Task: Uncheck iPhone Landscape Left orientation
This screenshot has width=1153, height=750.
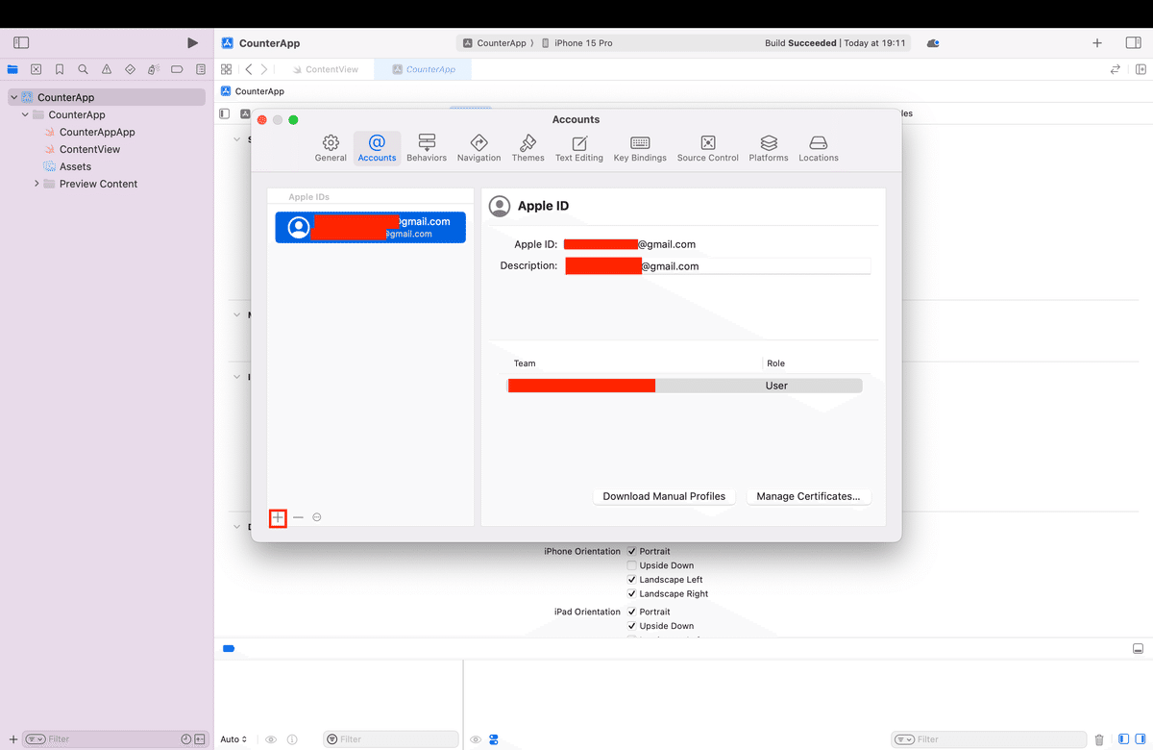Action: coord(632,580)
